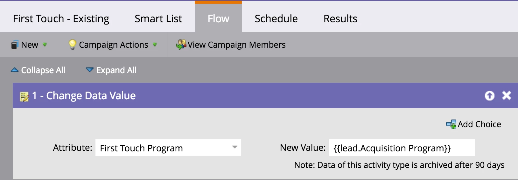Image resolution: width=518 pixels, height=180 pixels.
Task: Move flow step 1 up
Action: coord(490,95)
